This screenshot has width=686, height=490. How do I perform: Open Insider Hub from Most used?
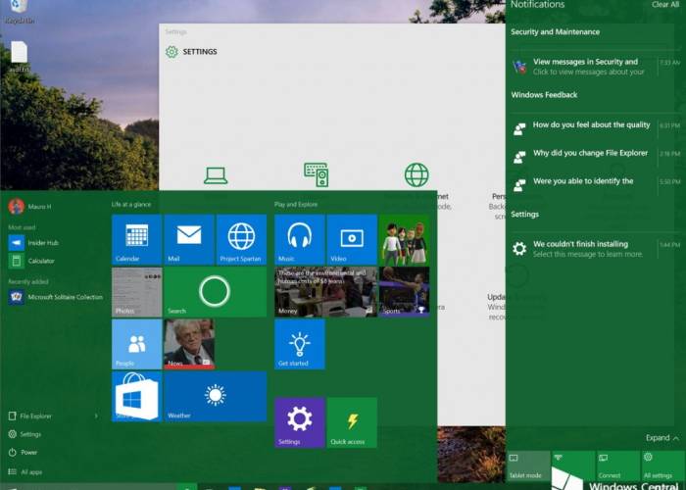click(33, 243)
